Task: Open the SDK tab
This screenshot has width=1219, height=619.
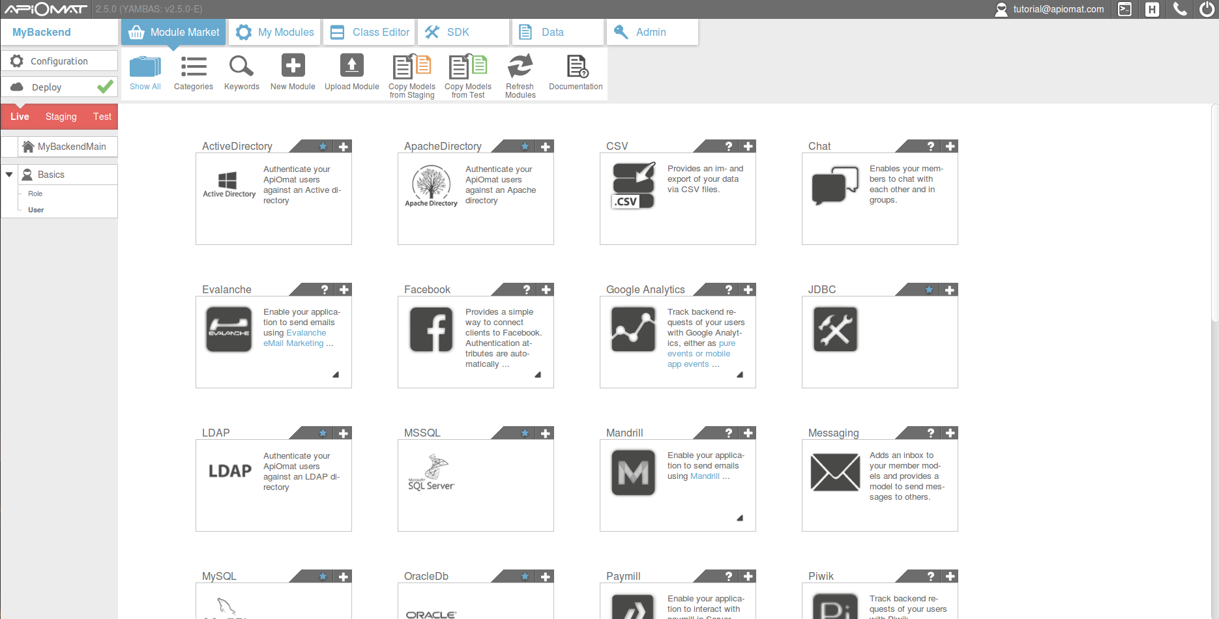Action: 463,32
